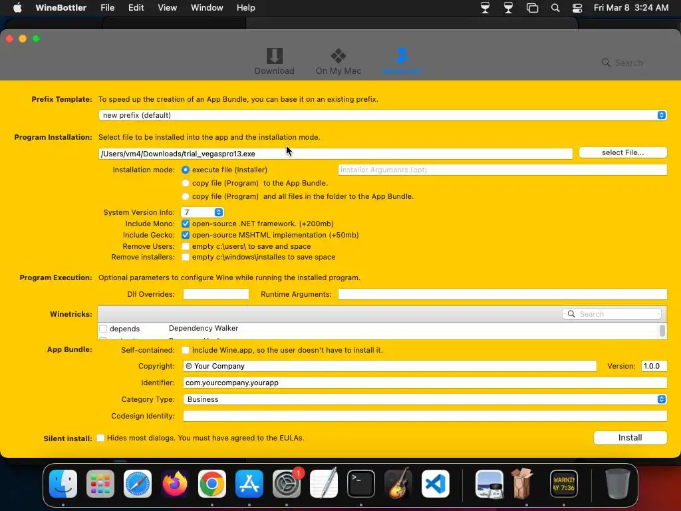
Task: Open Launchpad from the dock
Action: 100,484
